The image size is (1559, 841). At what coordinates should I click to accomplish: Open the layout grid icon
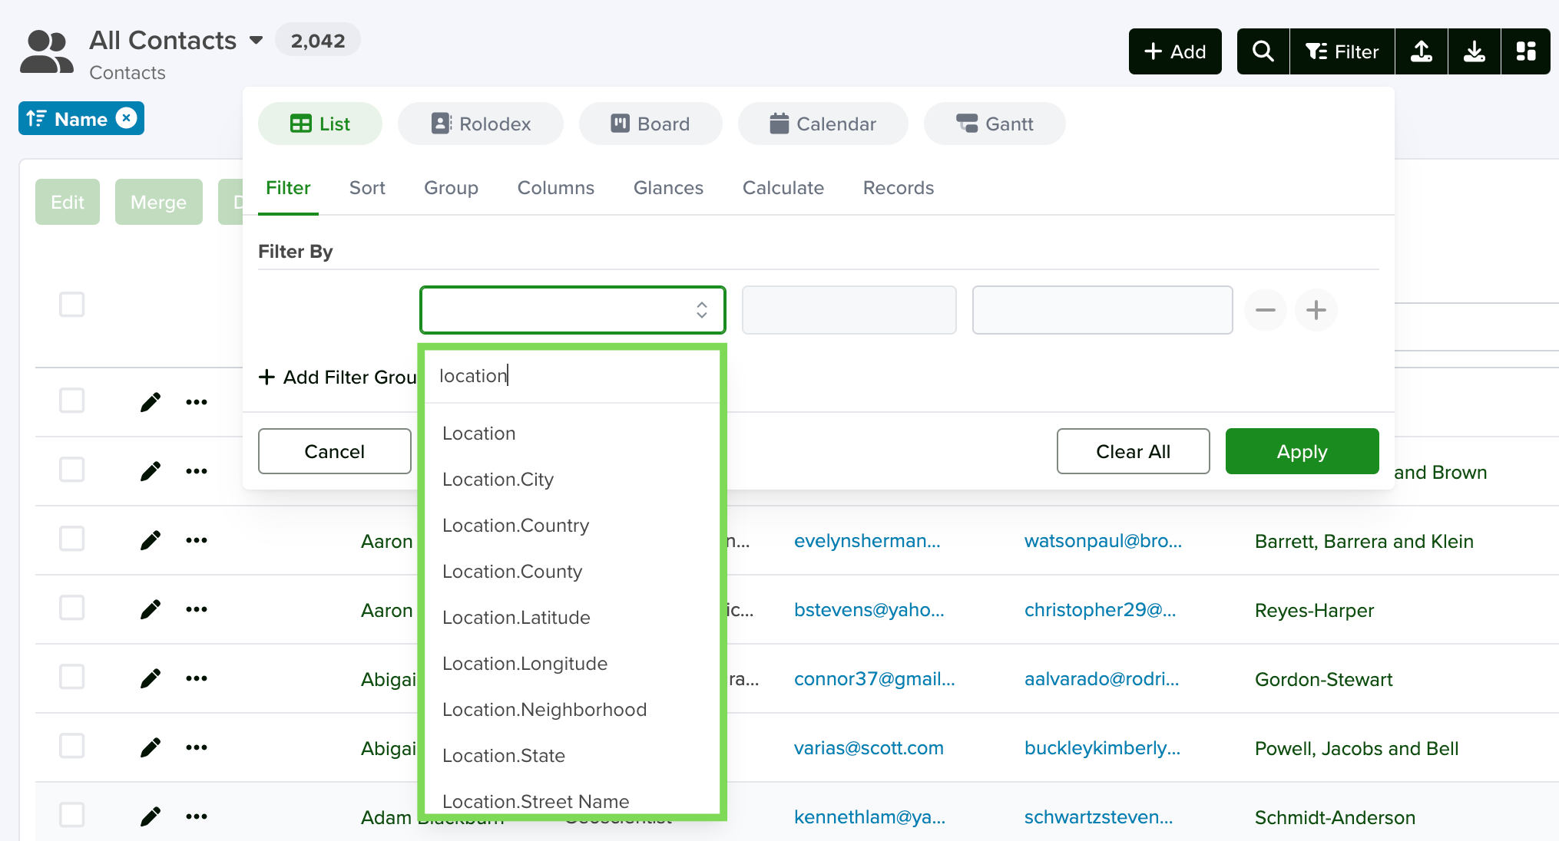point(1526,51)
